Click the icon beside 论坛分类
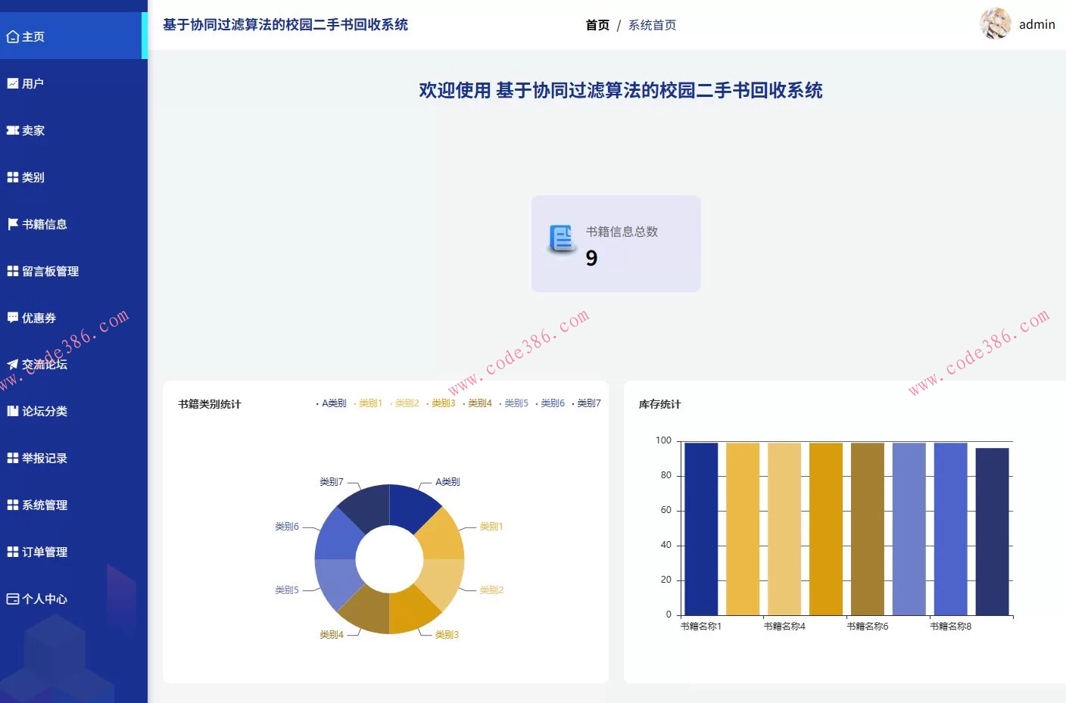This screenshot has width=1066, height=703. [x=13, y=411]
